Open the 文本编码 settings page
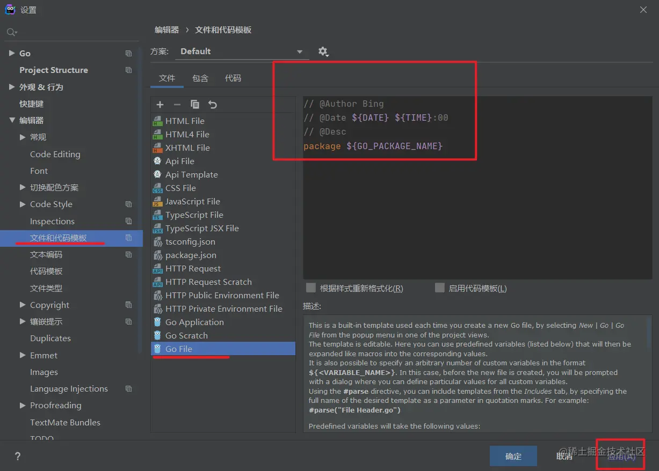The image size is (659, 471). click(x=46, y=254)
